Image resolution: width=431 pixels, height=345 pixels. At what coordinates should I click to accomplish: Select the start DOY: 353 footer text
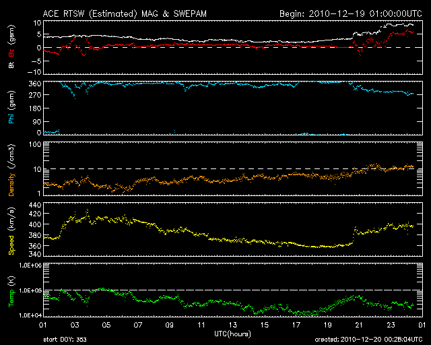pyautogui.click(x=65, y=340)
